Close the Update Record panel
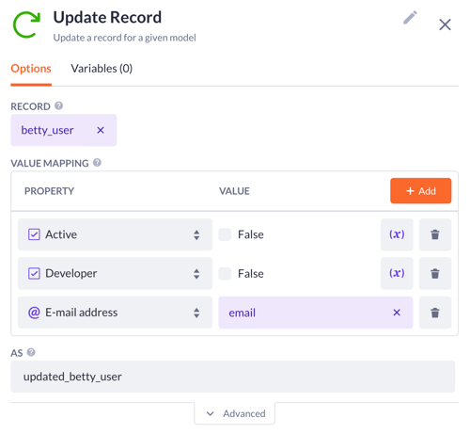 click(445, 24)
